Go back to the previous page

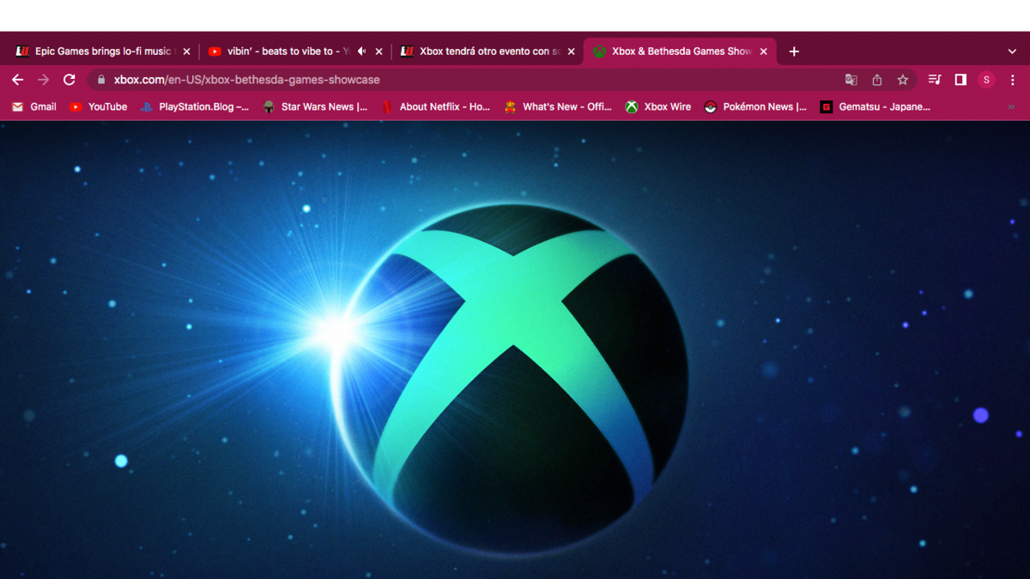click(x=18, y=80)
